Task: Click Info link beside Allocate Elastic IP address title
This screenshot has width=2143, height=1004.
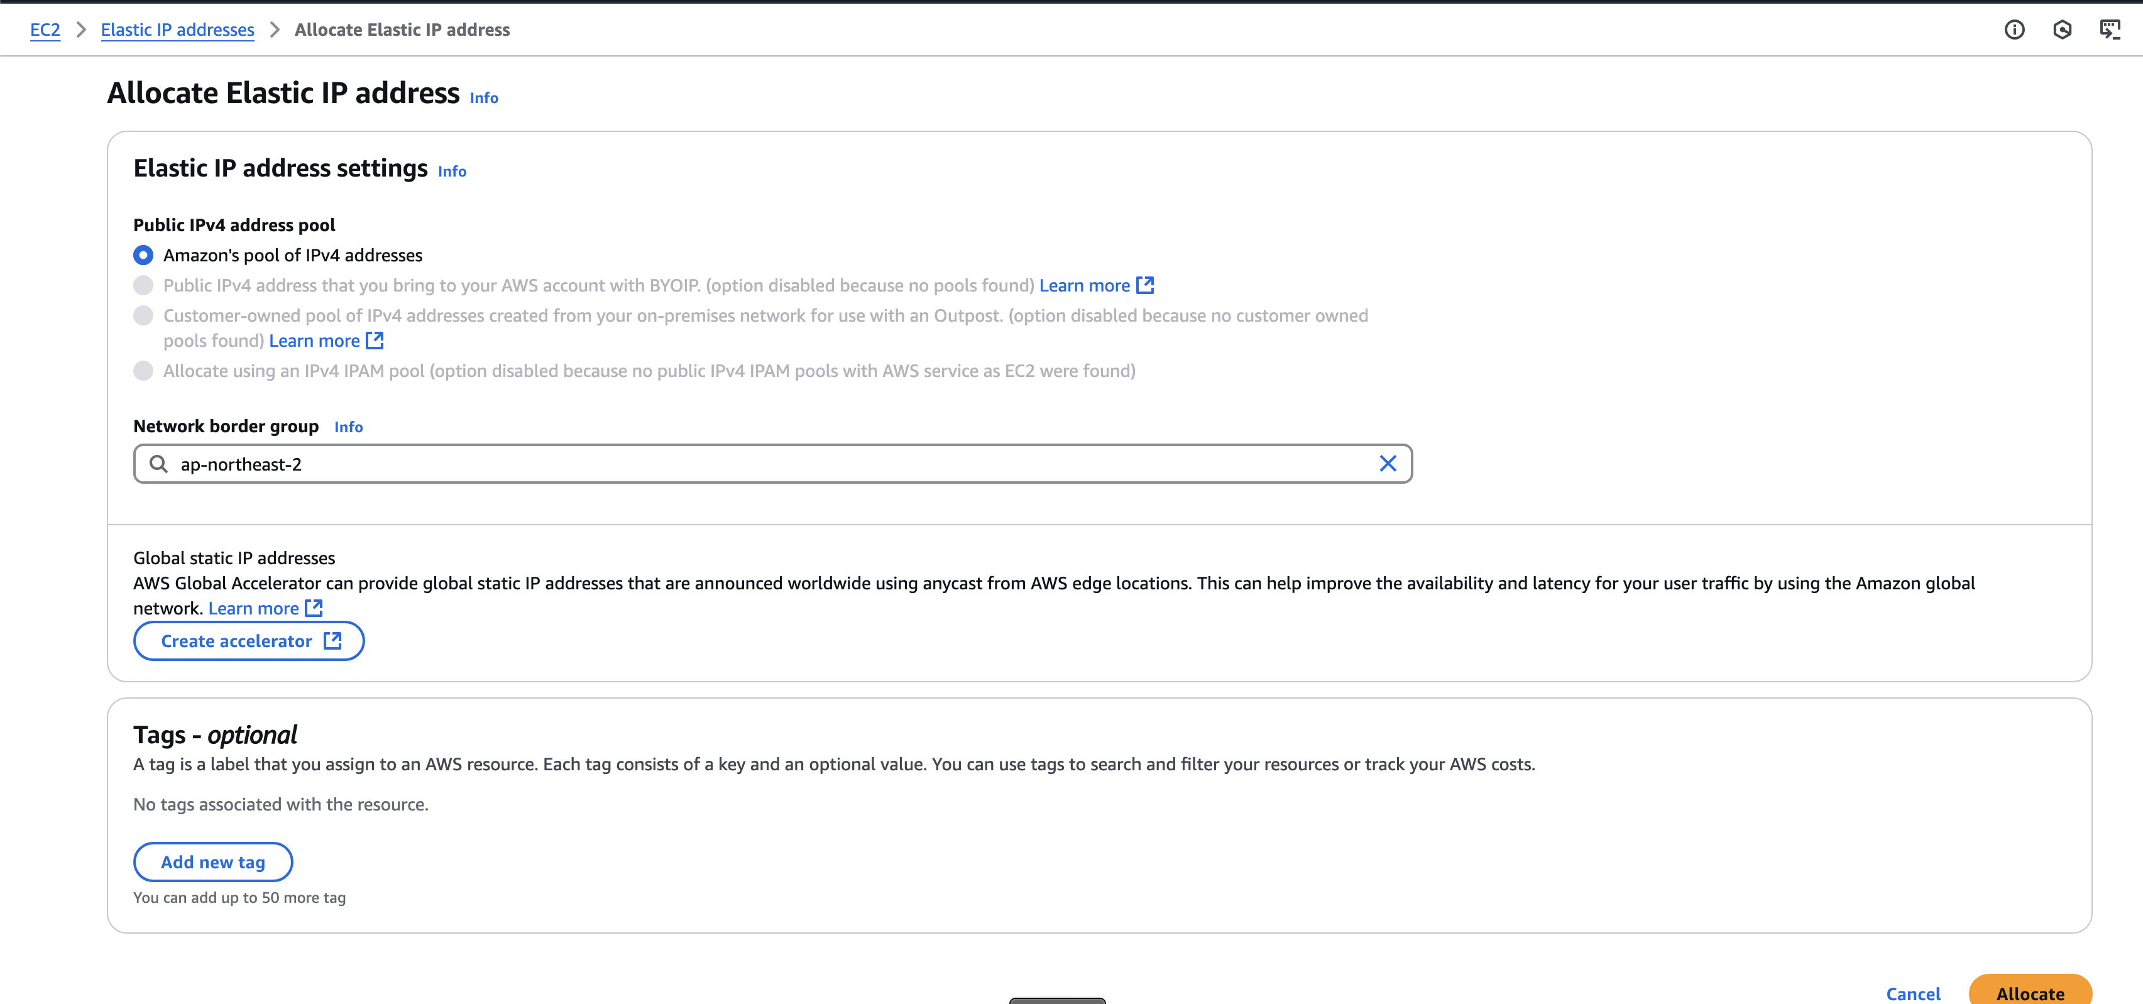Action: pos(483,97)
